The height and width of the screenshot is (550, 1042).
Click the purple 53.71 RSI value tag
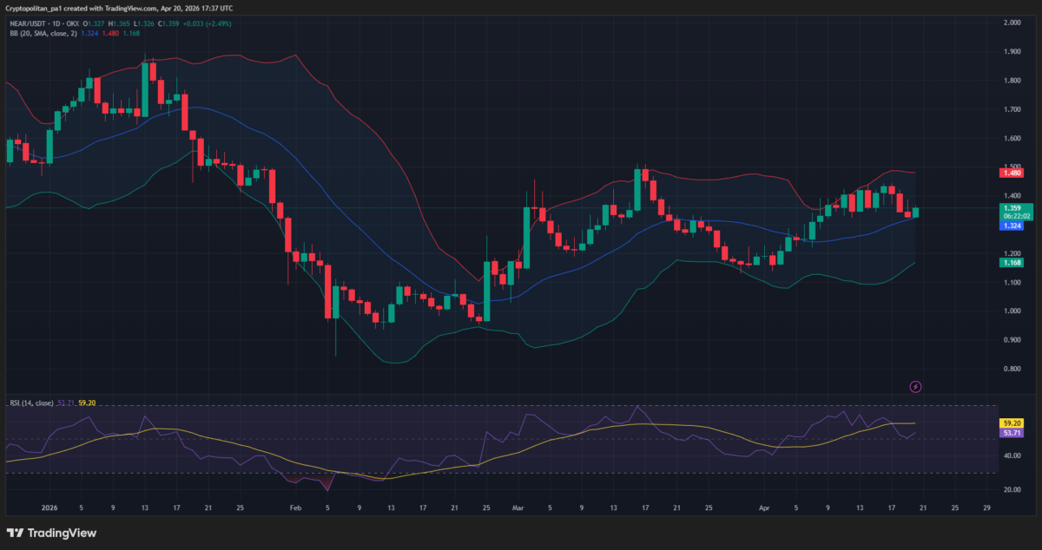pos(1011,432)
